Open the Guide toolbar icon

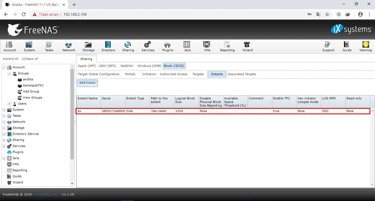(x=347, y=46)
